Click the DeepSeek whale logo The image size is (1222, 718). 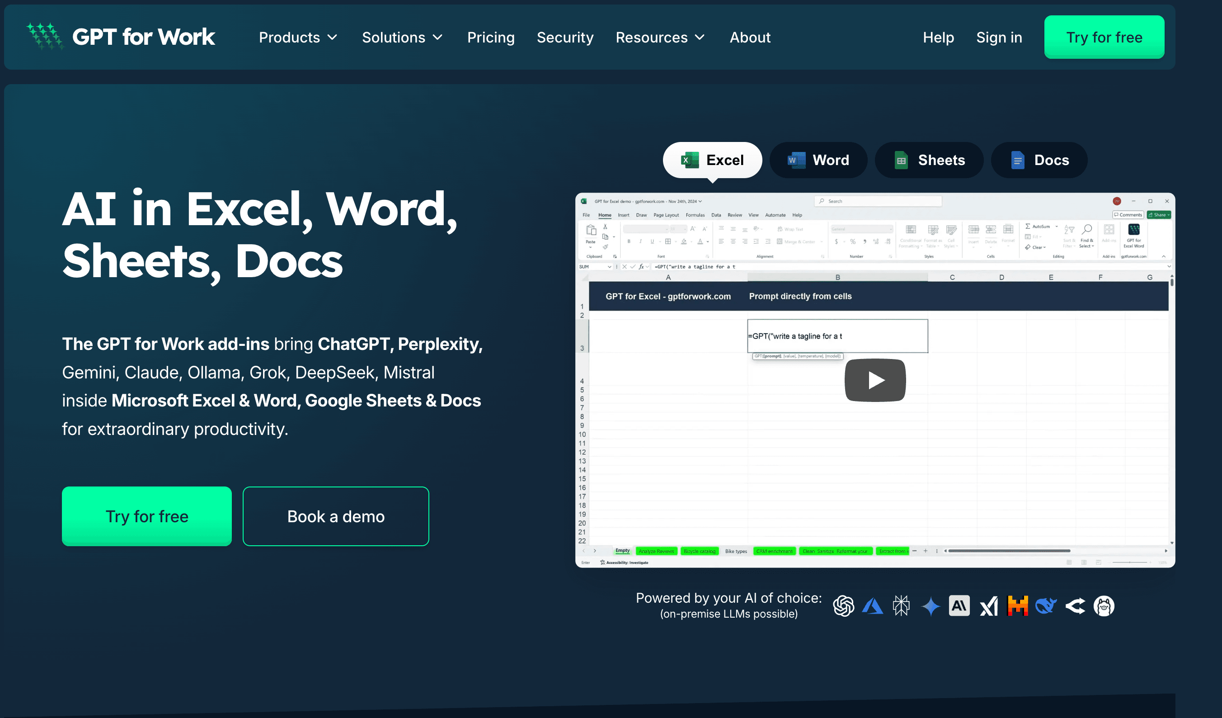click(x=1046, y=606)
